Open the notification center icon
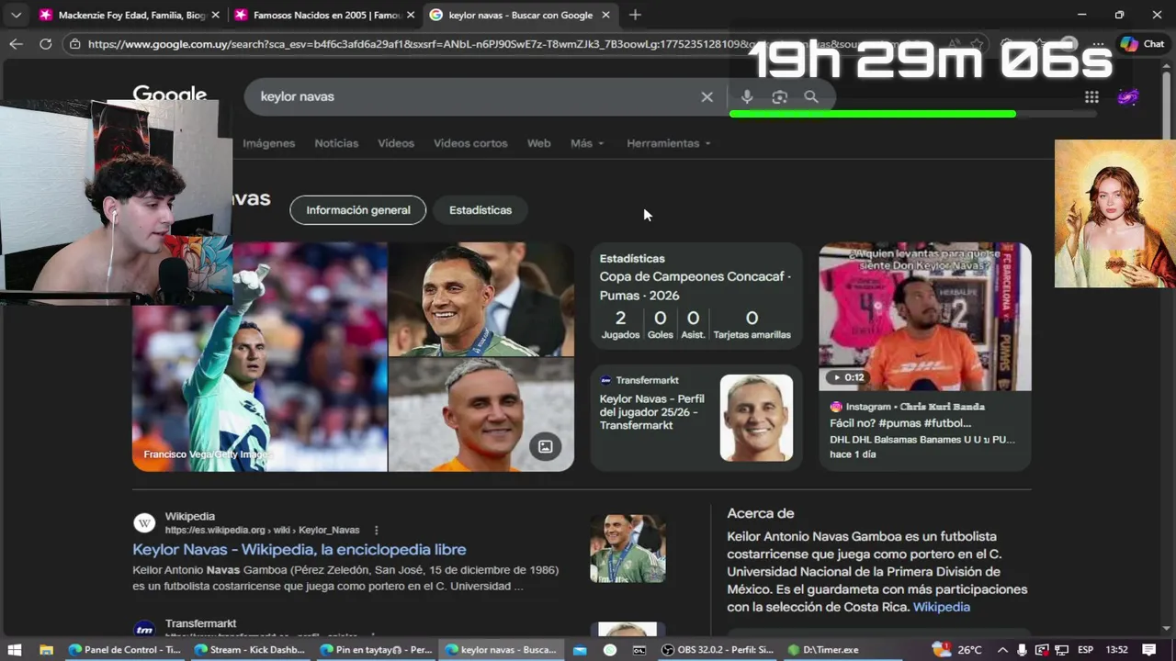The height and width of the screenshot is (661, 1176). [1148, 650]
